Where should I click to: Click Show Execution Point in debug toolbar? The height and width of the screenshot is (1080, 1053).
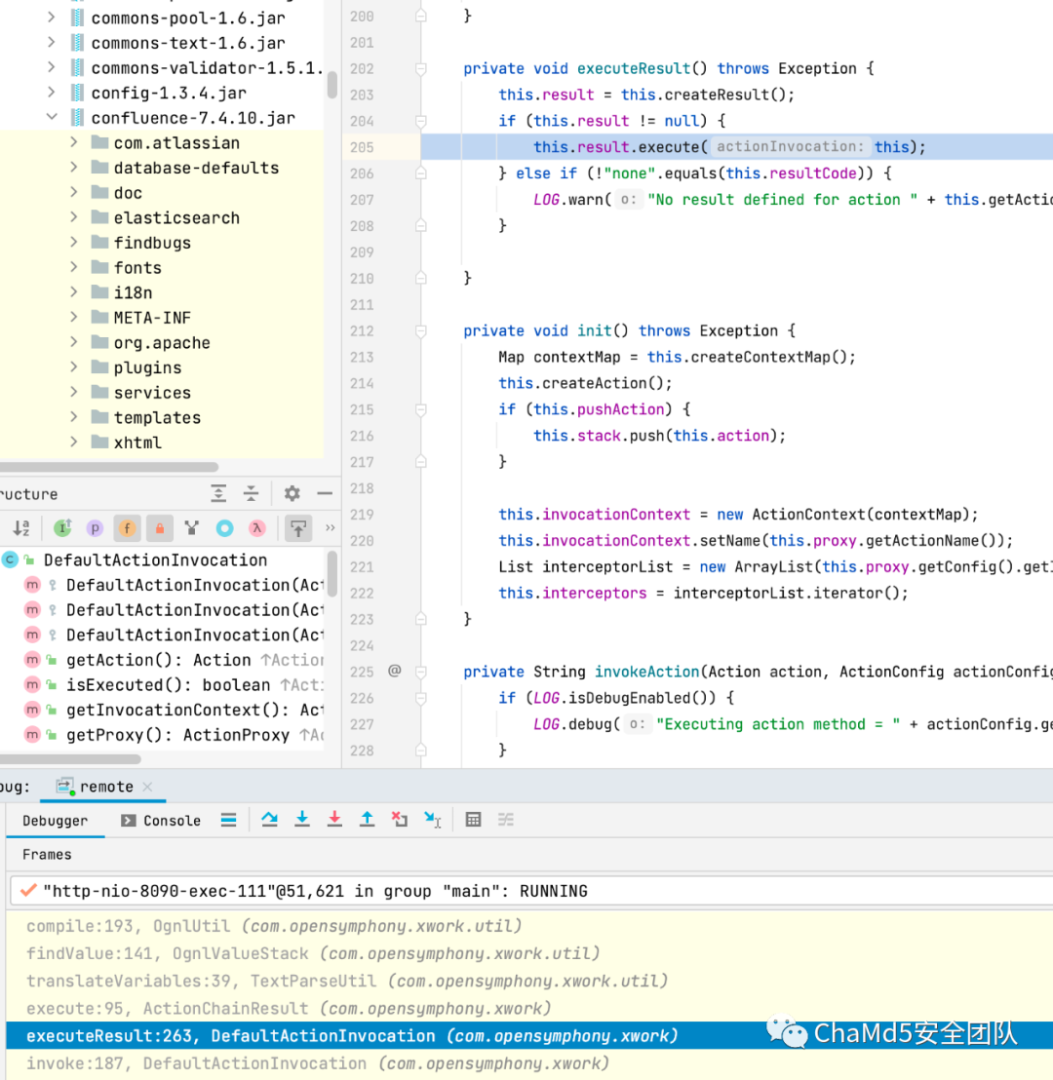[x=229, y=819]
